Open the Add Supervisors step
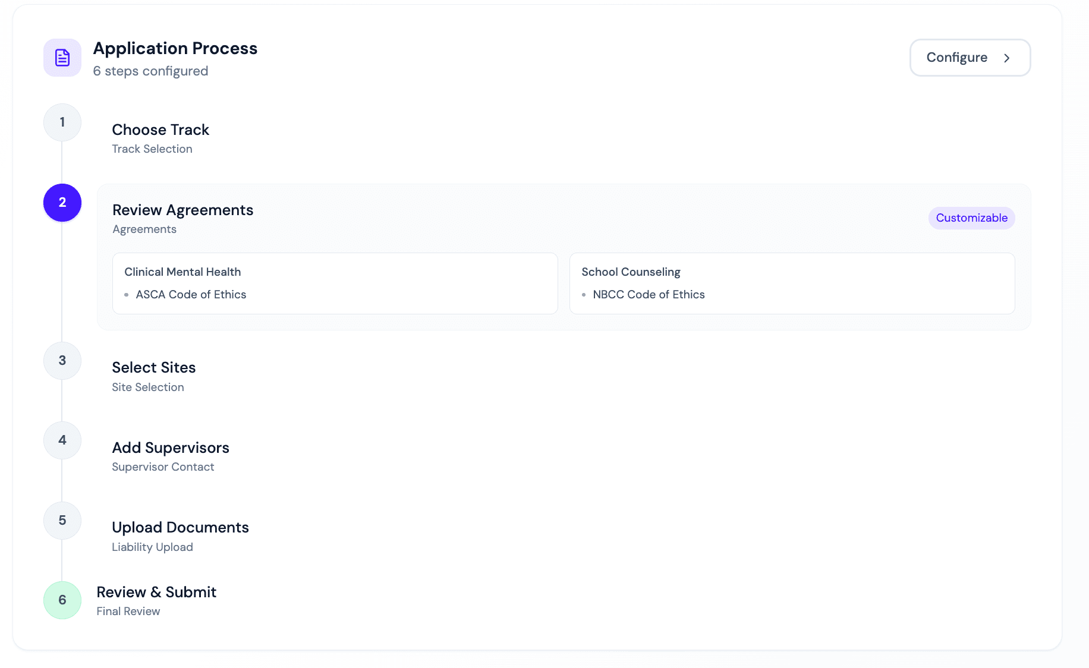Viewport: 1089px width, 668px height. (171, 448)
